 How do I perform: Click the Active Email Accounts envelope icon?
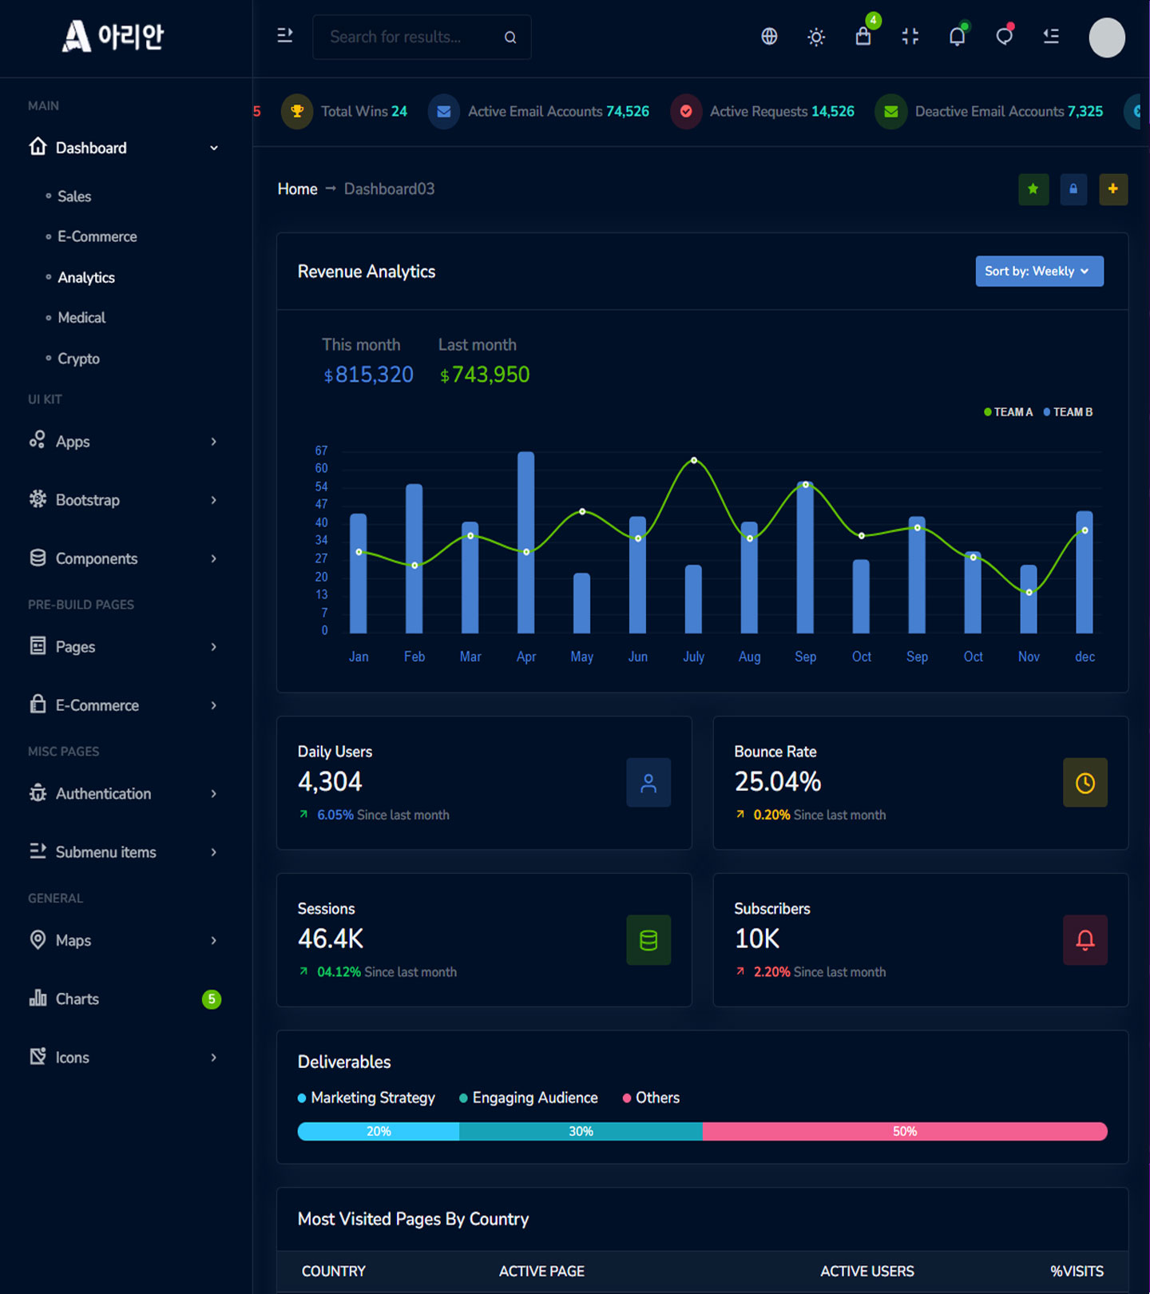coord(444,112)
